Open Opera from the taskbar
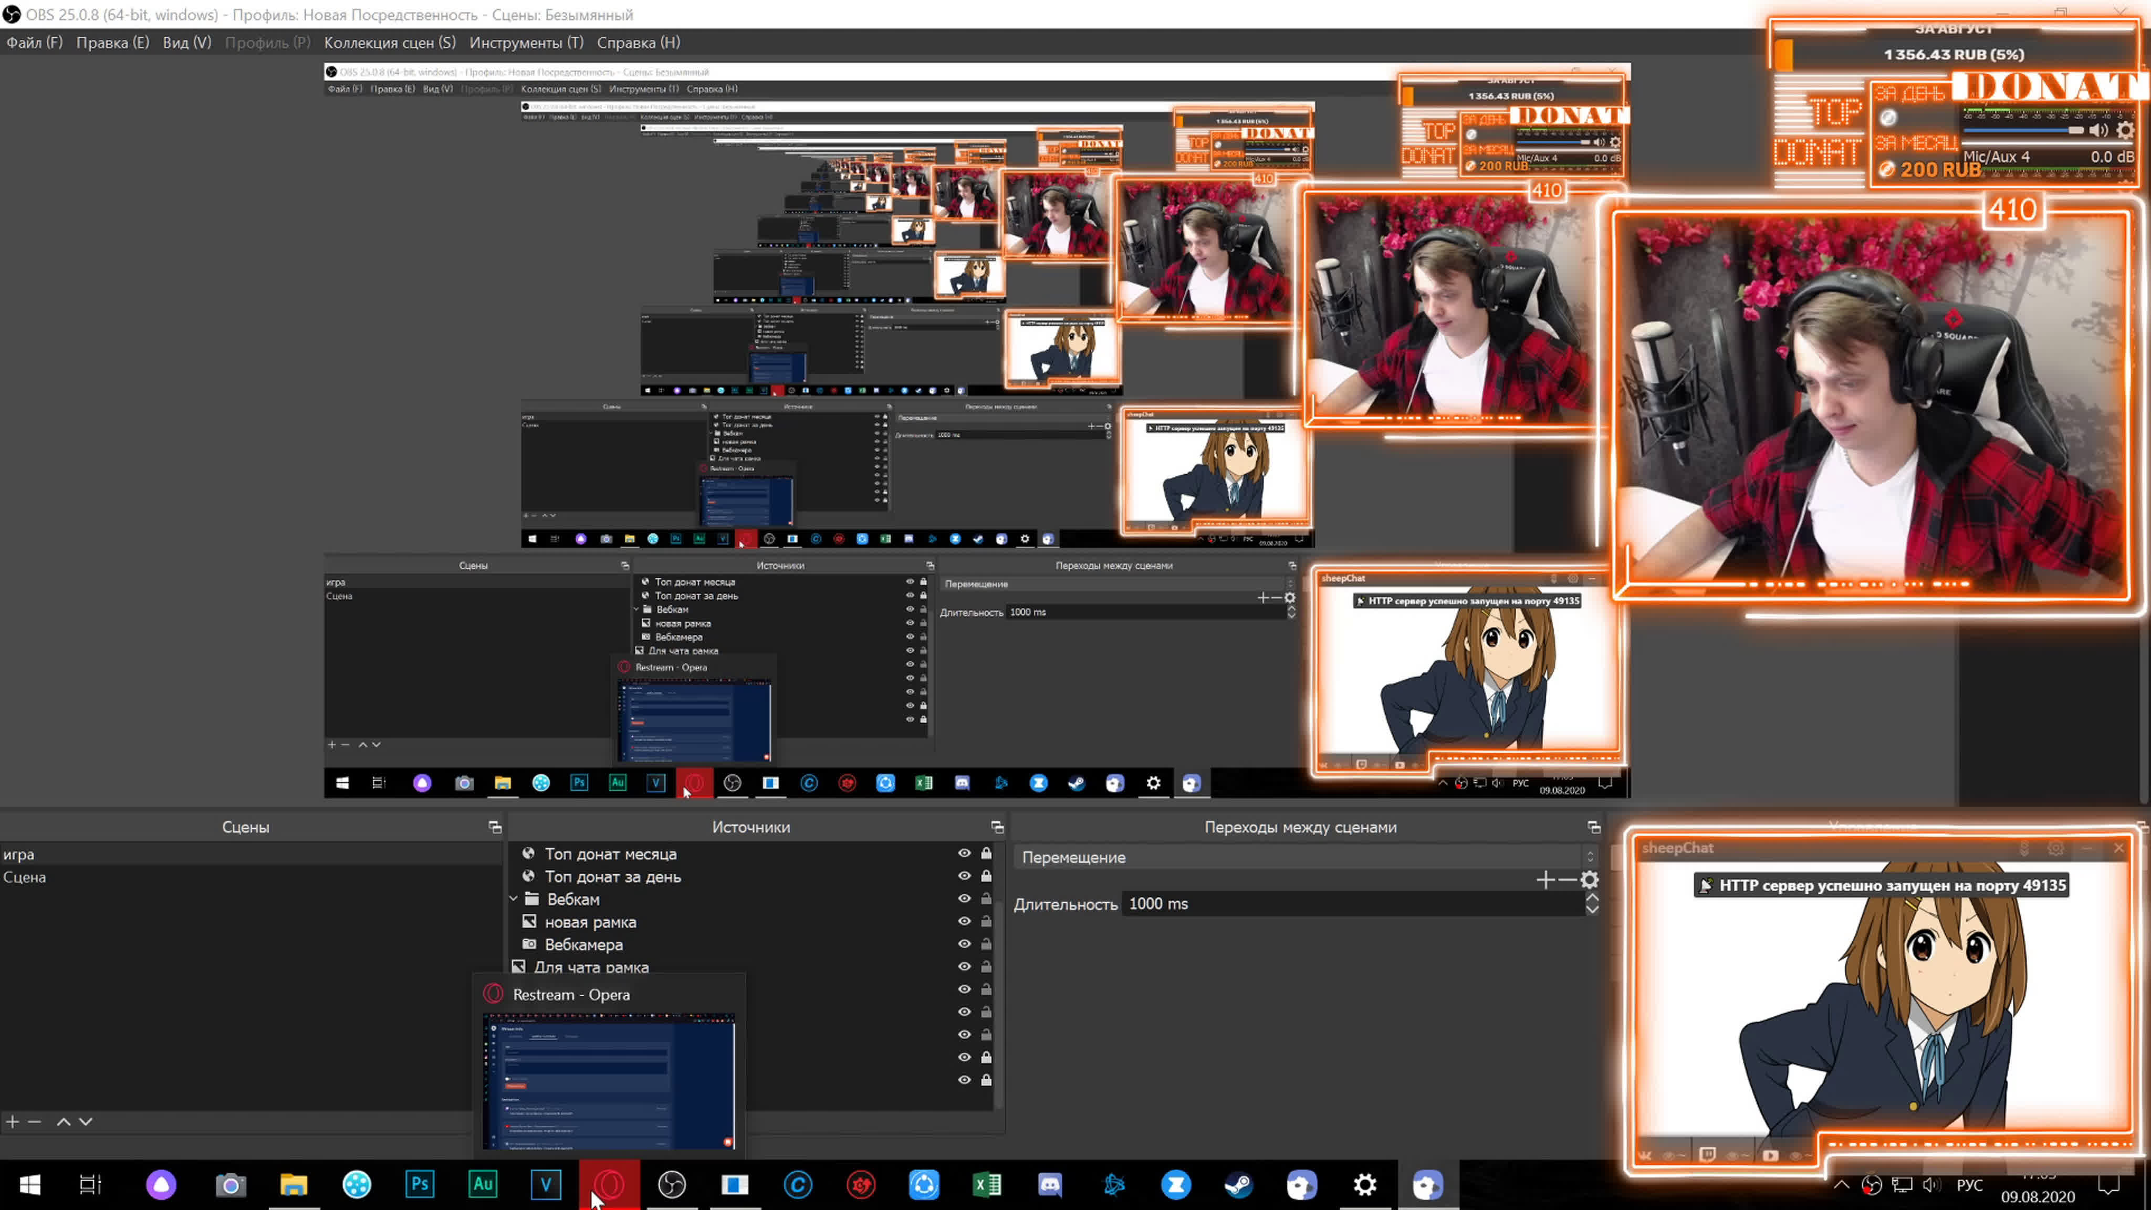This screenshot has width=2151, height=1210. tap(610, 1184)
